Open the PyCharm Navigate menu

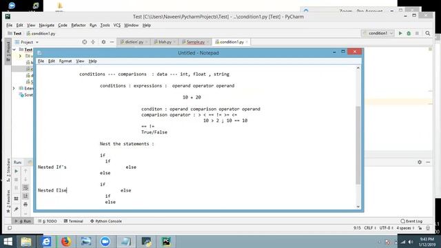[46, 25]
